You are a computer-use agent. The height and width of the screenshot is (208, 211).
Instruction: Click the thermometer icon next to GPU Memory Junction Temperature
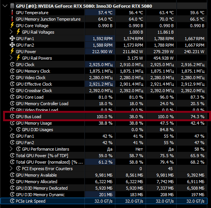[x=12, y=19]
